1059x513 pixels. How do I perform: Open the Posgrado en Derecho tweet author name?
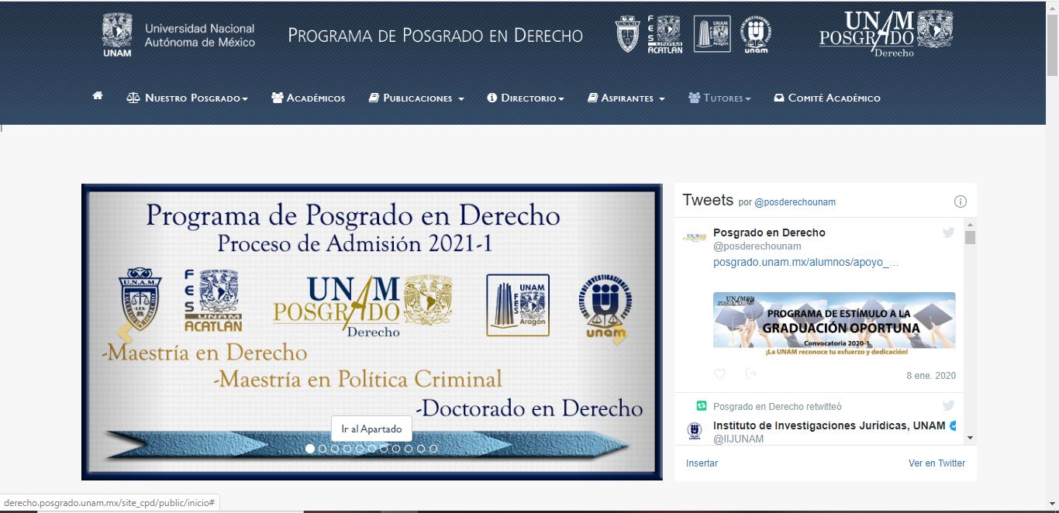(x=769, y=232)
